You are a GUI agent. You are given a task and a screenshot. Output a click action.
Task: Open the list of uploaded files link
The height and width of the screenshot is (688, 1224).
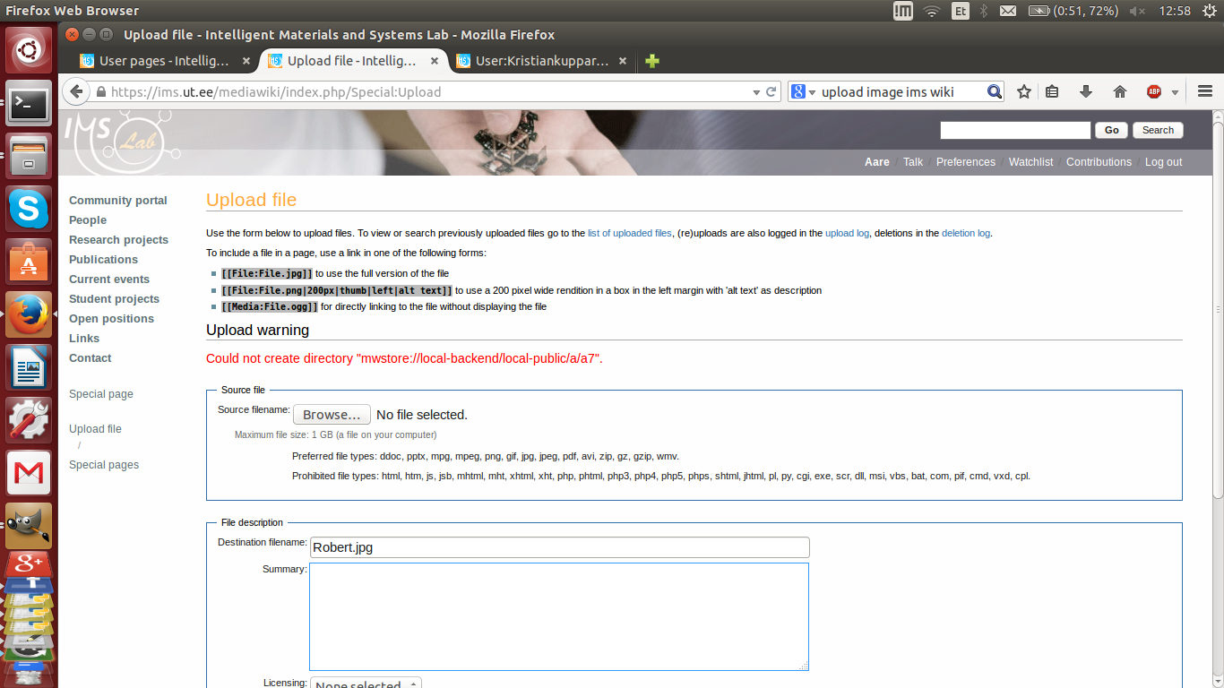[x=629, y=233]
